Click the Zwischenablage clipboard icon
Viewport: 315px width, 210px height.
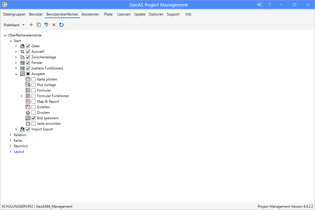pyautogui.click(x=22, y=57)
